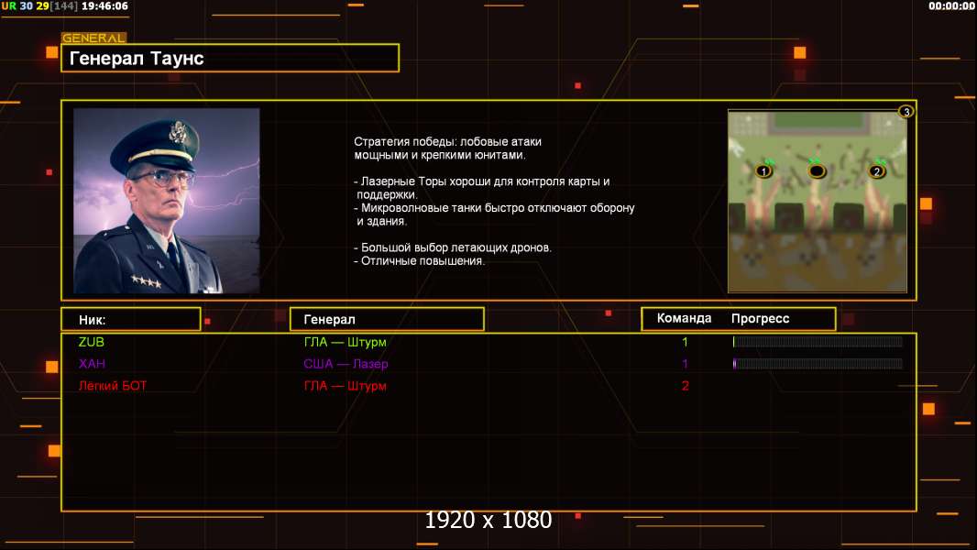Click the "Прогресс" column header
This screenshot has height=550, width=977.
click(x=760, y=319)
